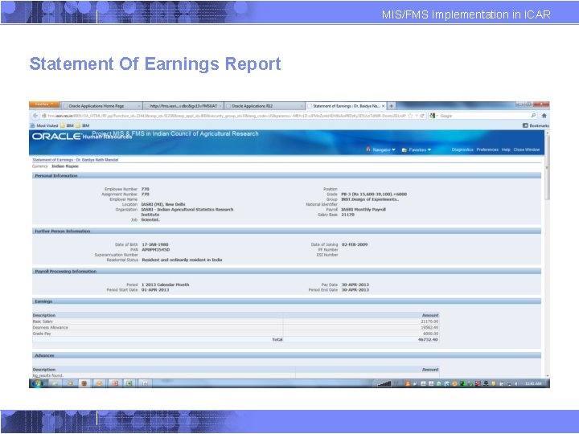Reload the page with refresh icon
579x434 pixels.
click(x=422, y=116)
